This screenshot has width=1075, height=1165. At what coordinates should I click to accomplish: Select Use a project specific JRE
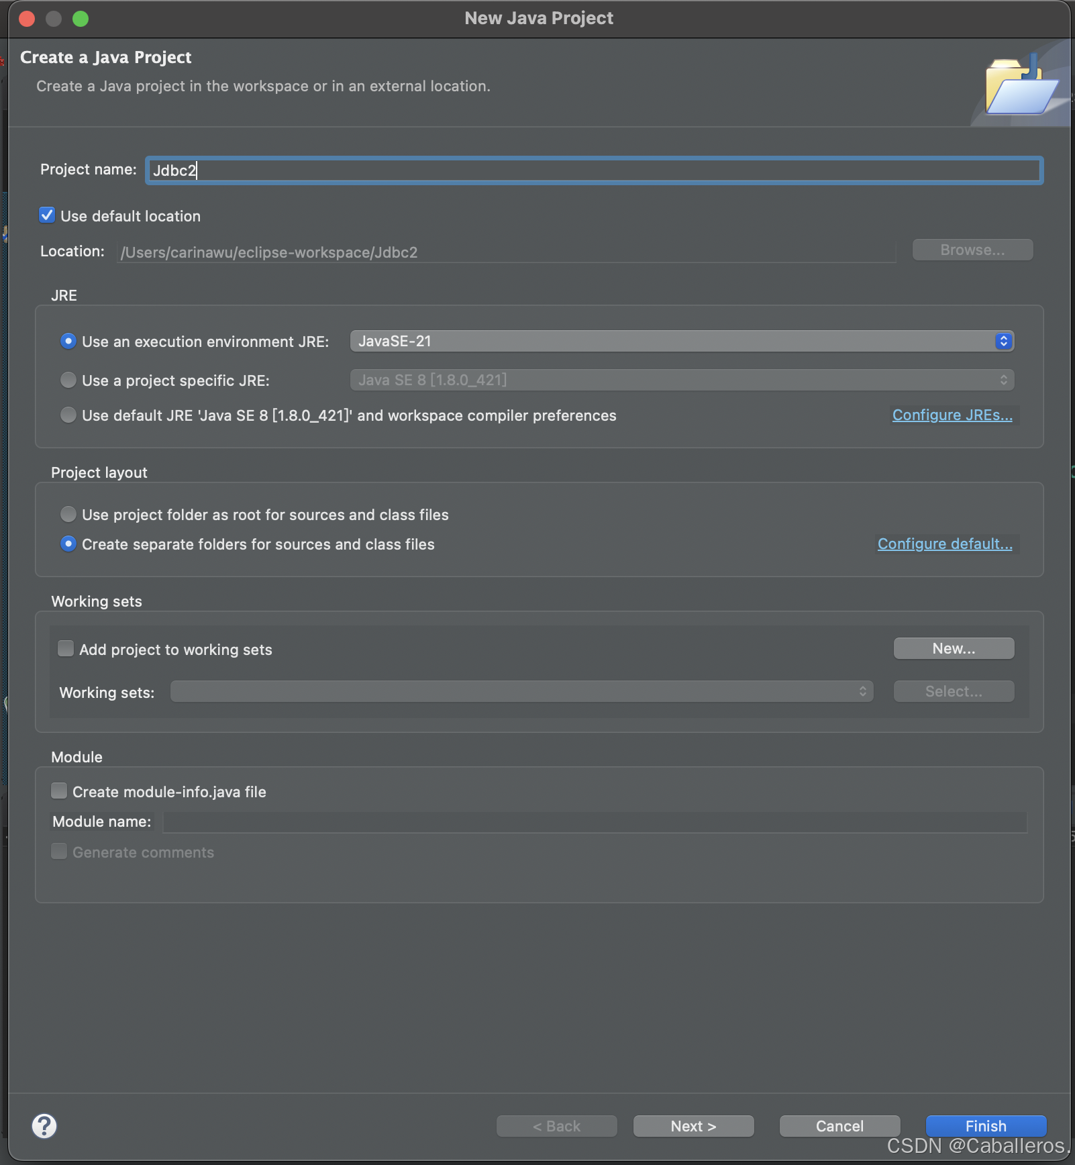click(68, 380)
